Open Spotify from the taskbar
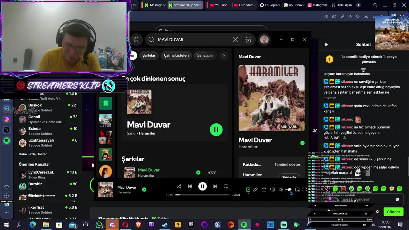This screenshot has height=230, width=409. [x=244, y=225]
